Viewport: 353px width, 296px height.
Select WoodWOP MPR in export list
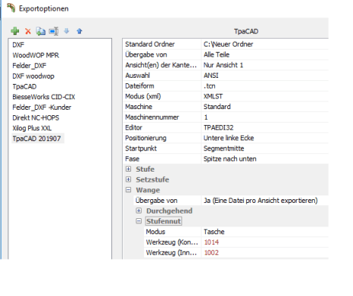click(36, 55)
